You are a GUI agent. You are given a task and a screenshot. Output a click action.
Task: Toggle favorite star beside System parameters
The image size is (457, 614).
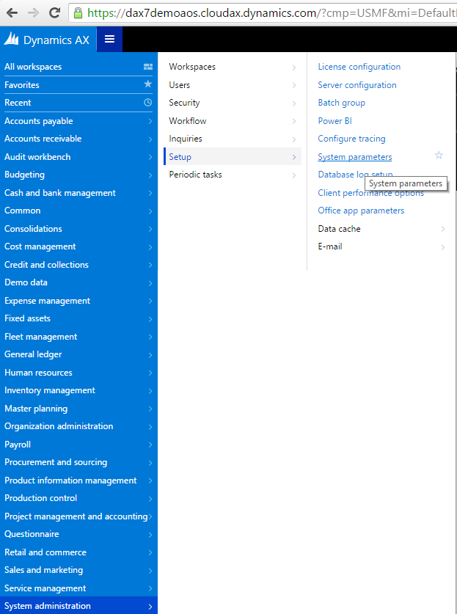(x=438, y=156)
